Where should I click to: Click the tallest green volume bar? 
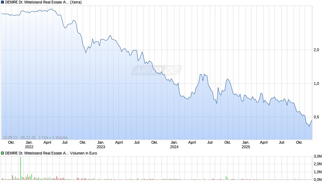click(x=21, y=168)
